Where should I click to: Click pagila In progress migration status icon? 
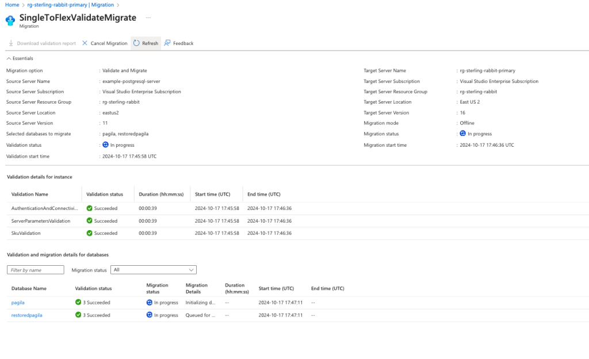pos(150,302)
